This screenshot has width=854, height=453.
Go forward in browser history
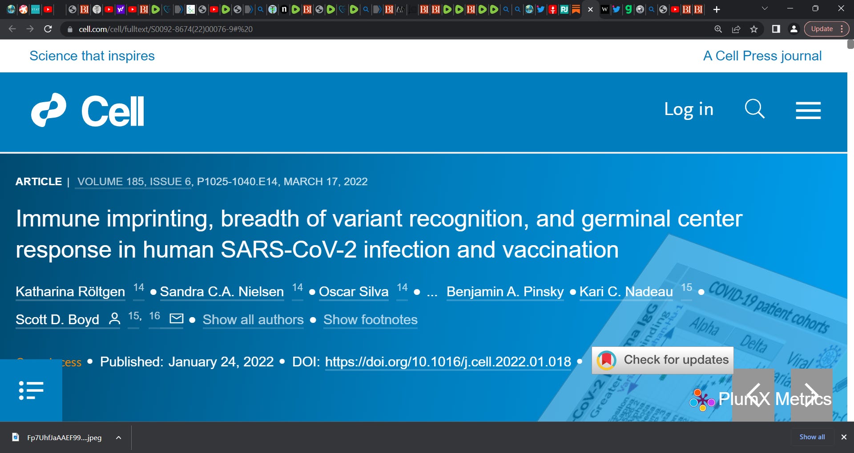(x=30, y=29)
